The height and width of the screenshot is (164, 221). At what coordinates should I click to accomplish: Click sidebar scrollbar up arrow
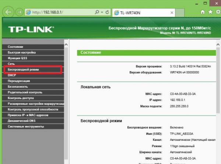click(66, 45)
